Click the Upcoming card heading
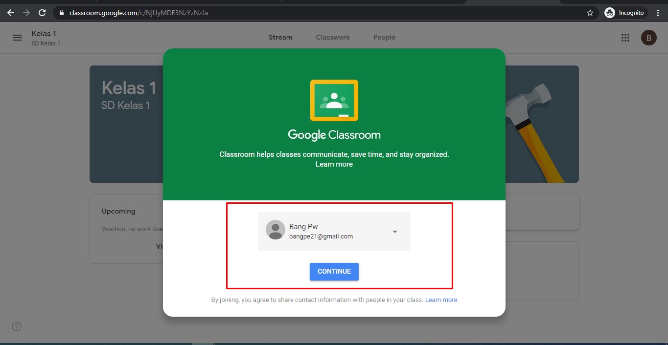Image resolution: width=668 pixels, height=345 pixels. [x=118, y=211]
